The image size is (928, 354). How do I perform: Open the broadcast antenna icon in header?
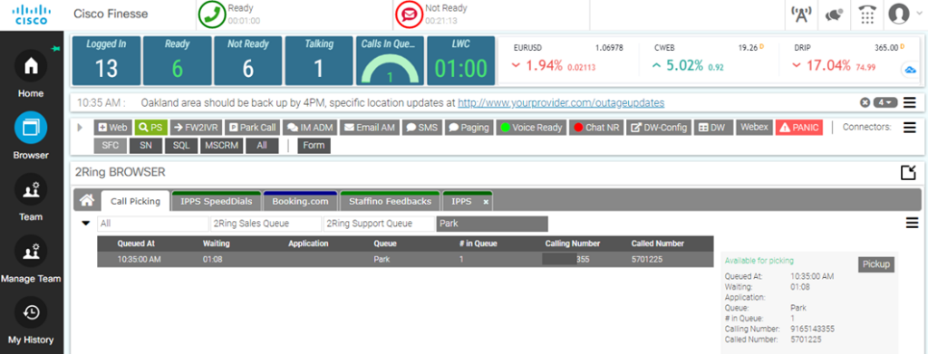click(x=802, y=14)
